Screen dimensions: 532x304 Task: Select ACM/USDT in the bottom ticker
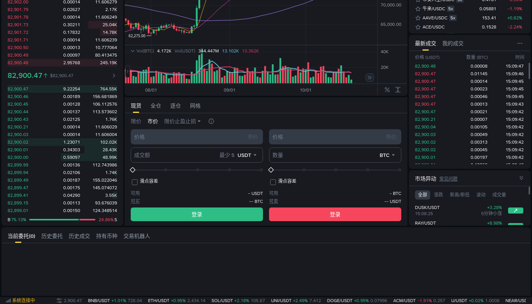(419, 301)
